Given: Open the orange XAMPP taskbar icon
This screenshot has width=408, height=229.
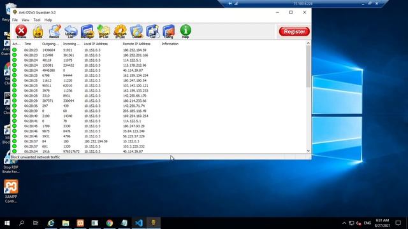Looking at the screenshot, I should 80,223.
